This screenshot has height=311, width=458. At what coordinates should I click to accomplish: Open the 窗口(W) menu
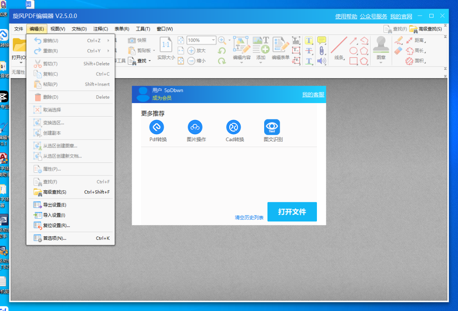tap(164, 29)
